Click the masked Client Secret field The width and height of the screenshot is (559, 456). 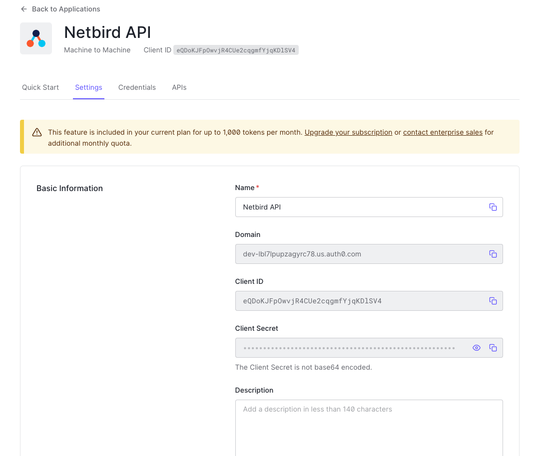tap(350, 348)
